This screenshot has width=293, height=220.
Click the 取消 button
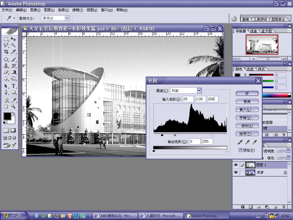point(247,101)
